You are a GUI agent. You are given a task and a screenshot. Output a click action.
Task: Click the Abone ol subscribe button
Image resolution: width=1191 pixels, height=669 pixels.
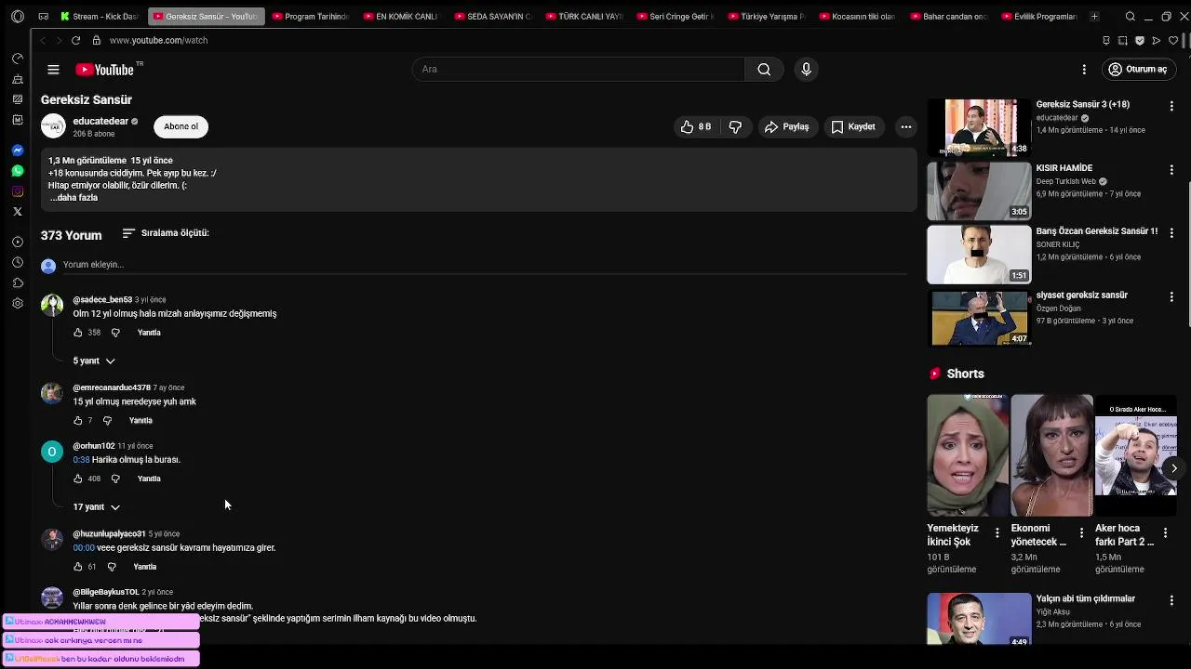coord(181,126)
